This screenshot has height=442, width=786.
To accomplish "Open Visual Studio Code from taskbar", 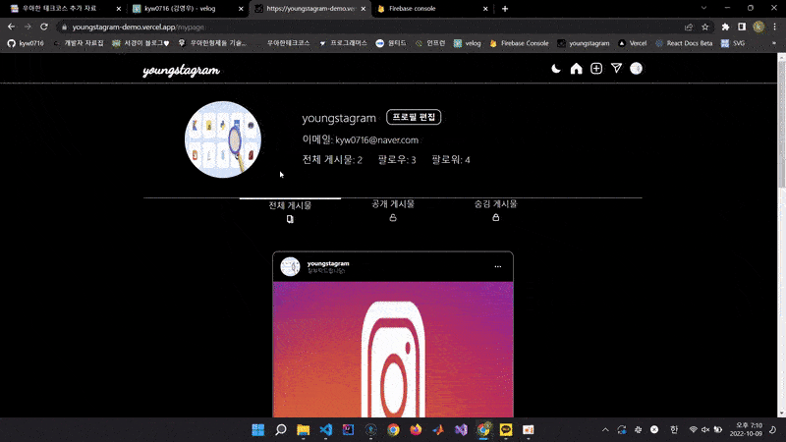I will coord(326,430).
